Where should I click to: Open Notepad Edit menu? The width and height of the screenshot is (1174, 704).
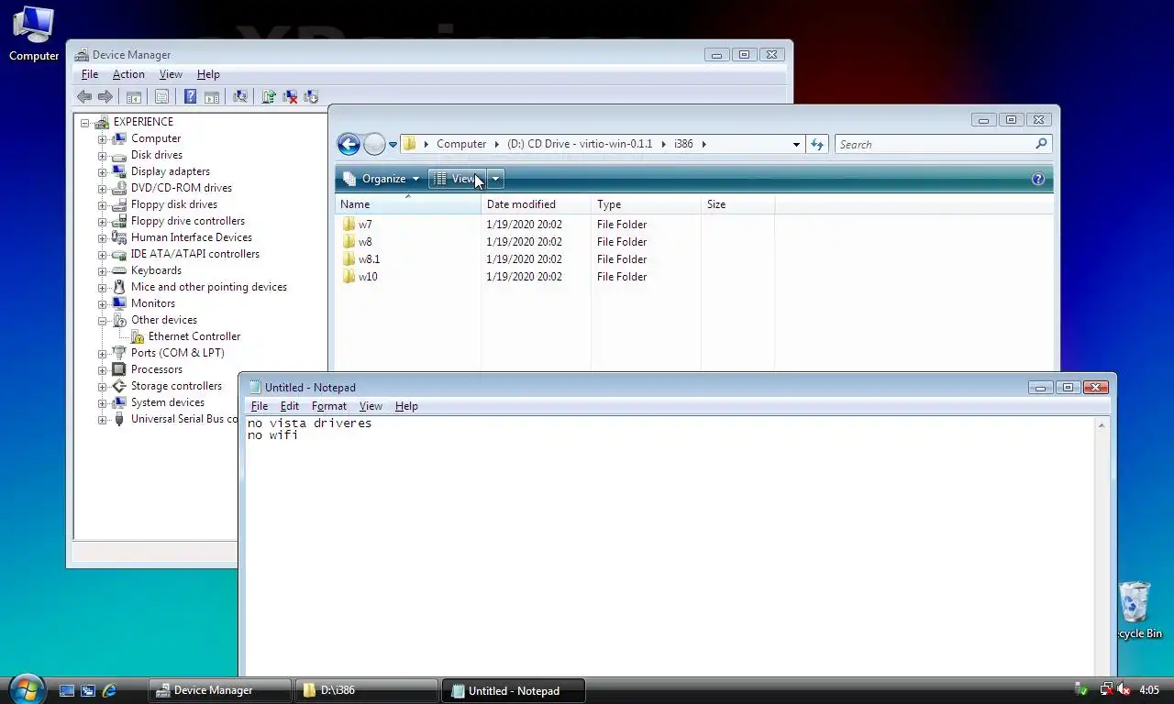(x=290, y=406)
